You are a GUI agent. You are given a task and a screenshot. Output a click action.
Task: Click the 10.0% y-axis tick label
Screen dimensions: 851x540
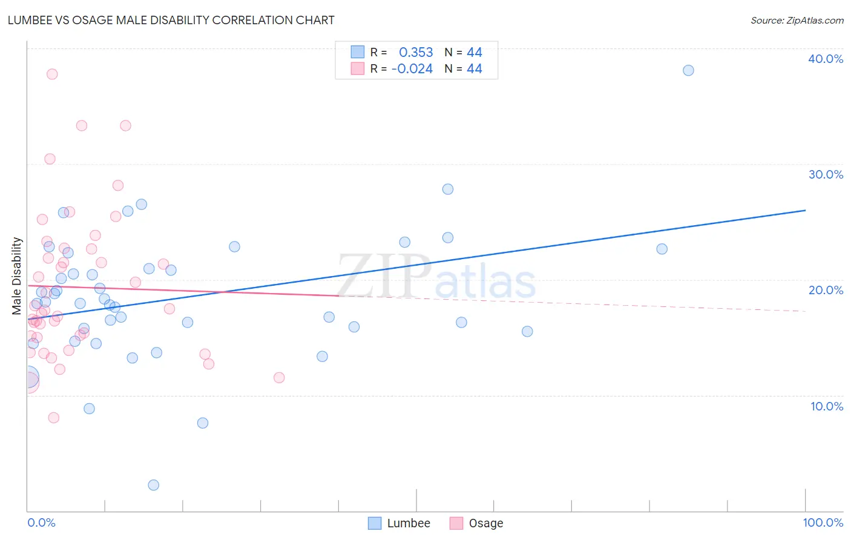827,406
